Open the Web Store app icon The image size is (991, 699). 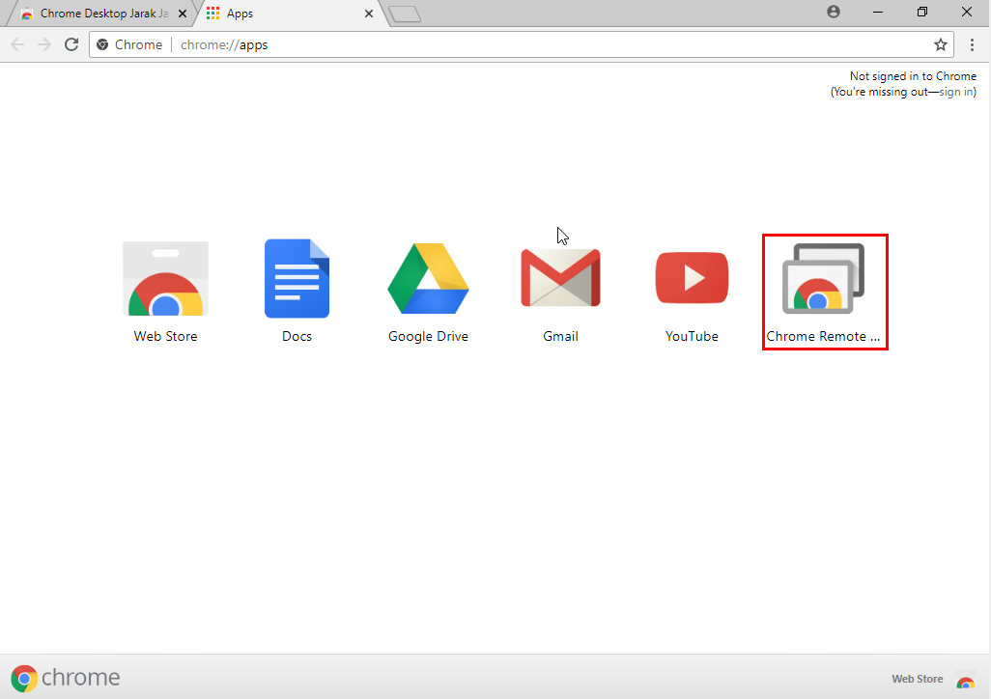165,279
